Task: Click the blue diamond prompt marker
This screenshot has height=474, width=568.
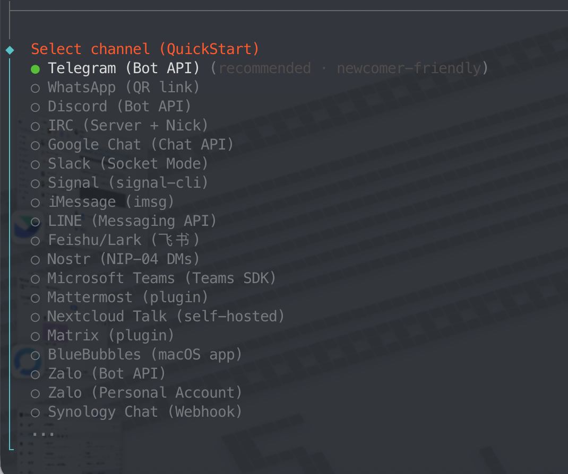Action: 10,50
